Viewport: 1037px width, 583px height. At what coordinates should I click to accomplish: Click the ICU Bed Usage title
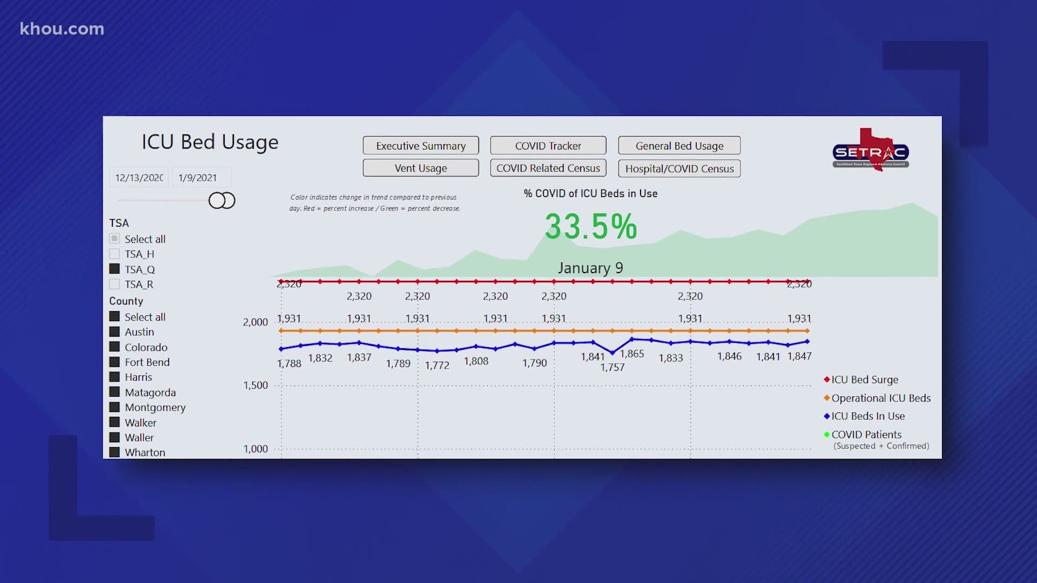[210, 142]
